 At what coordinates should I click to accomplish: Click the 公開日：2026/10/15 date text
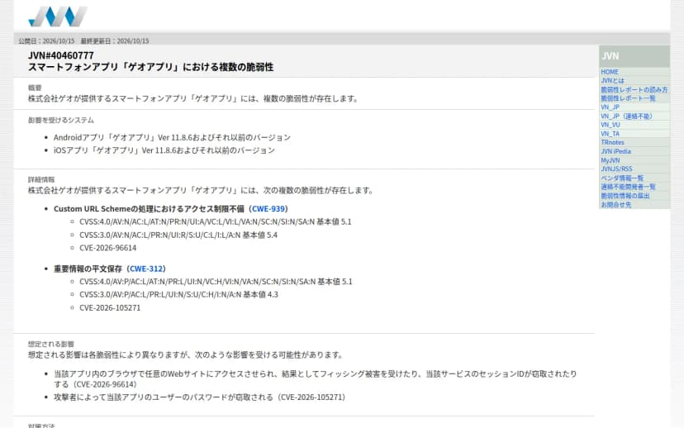click(x=46, y=41)
